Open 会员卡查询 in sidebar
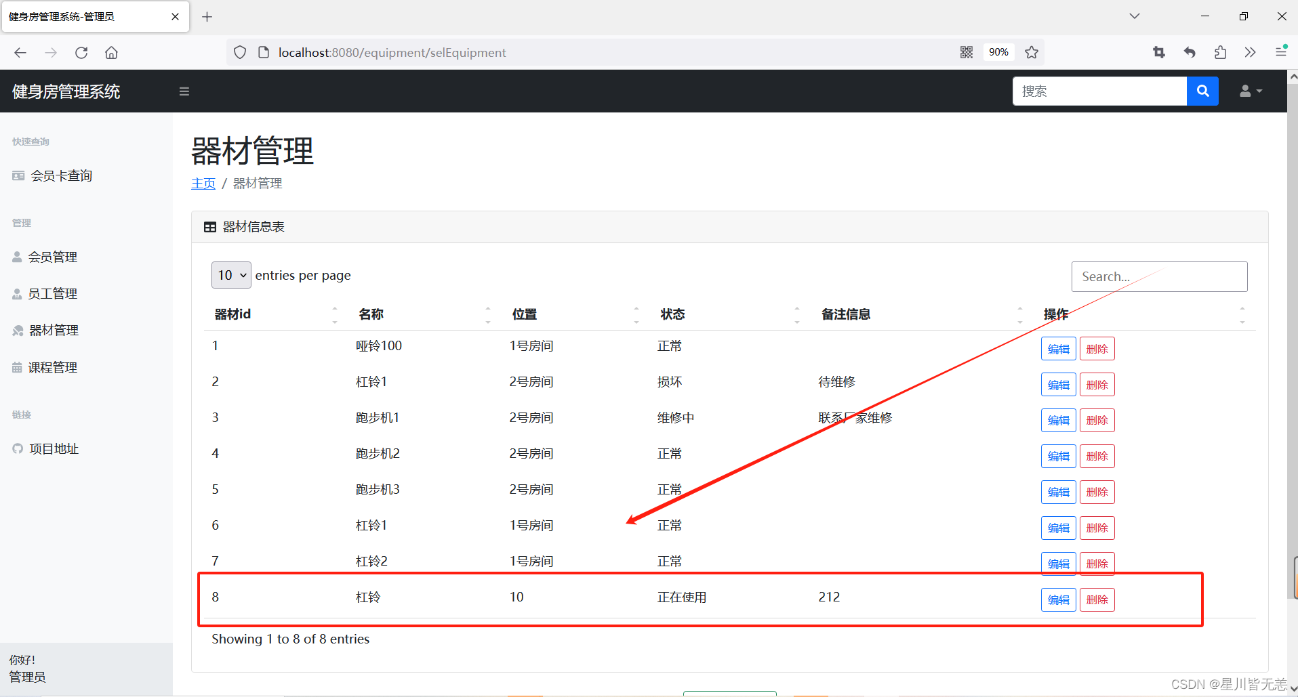The width and height of the screenshot is (1298, 697). [52, 175]
